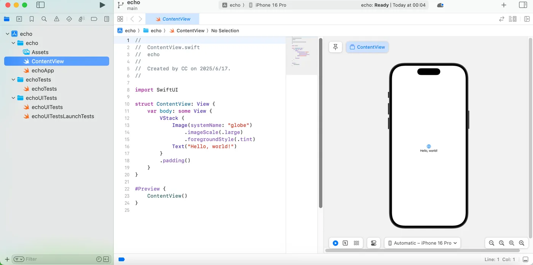The image size is (533, 265).
Task: Collapse the echo project root
Action: 7,34
